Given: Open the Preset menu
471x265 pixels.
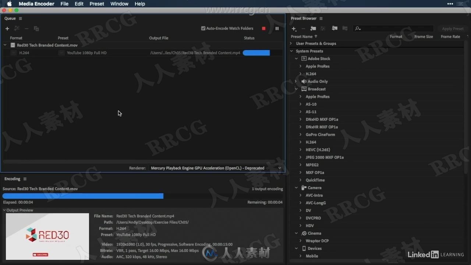Looking at the screenshot, I should click(97, 4).
